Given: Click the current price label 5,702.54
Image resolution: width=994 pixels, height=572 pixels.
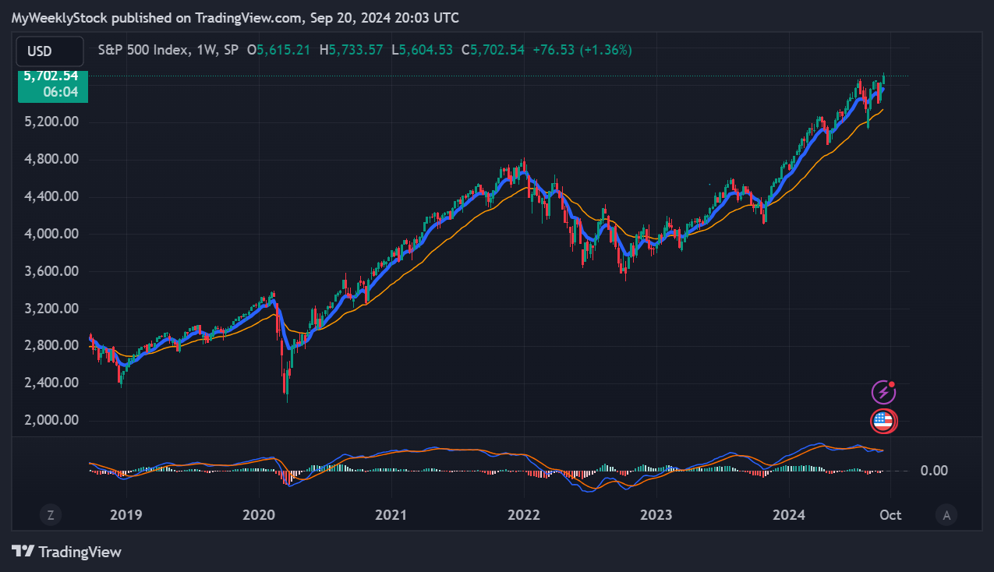Looking at the screenshot, I should pyautogui.click(x=51, y=76).
